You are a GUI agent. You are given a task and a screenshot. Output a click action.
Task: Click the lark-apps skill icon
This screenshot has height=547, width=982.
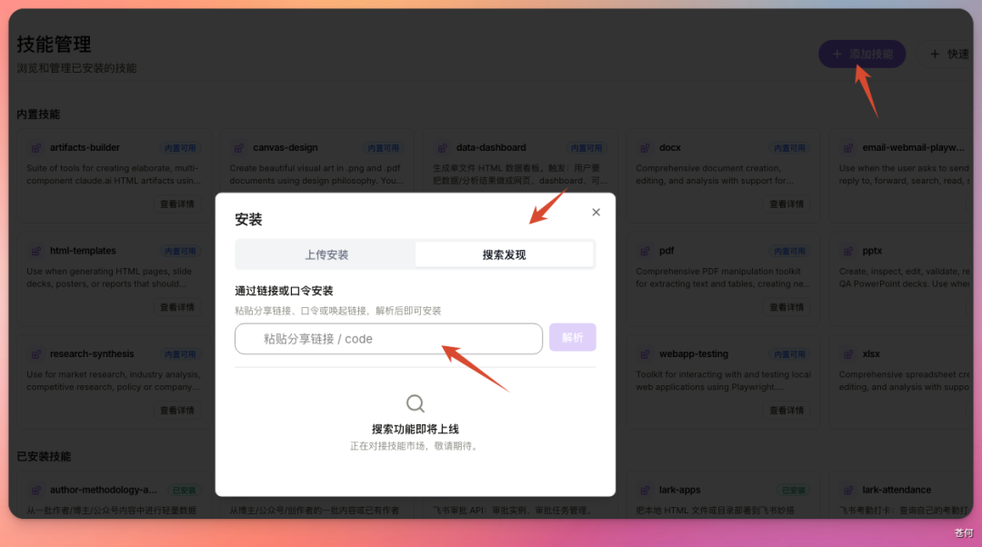[645, 490]
